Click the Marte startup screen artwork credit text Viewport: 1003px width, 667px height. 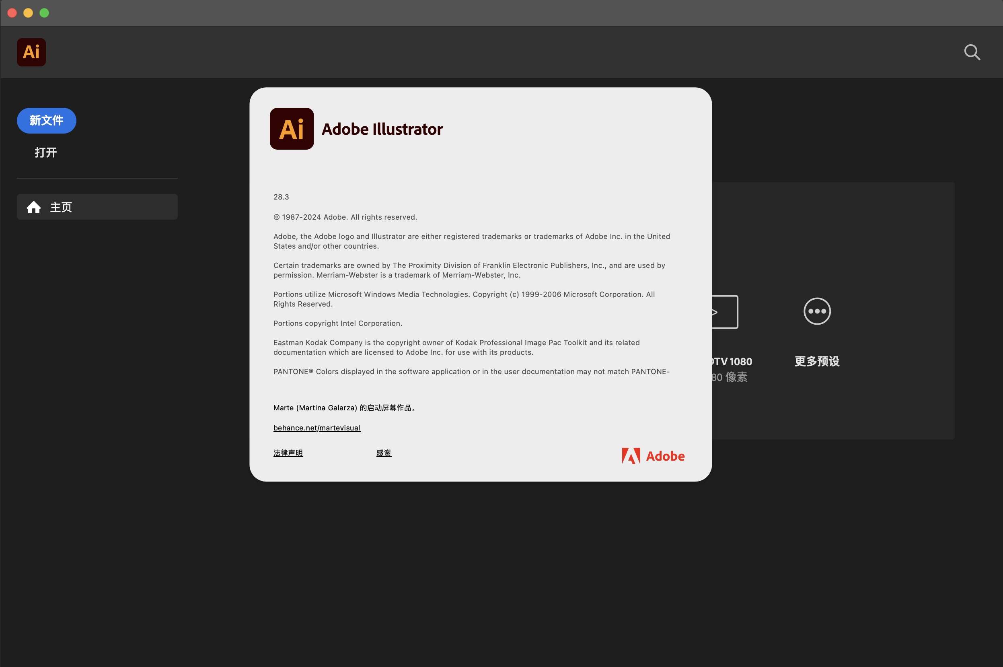pos(345,408)
